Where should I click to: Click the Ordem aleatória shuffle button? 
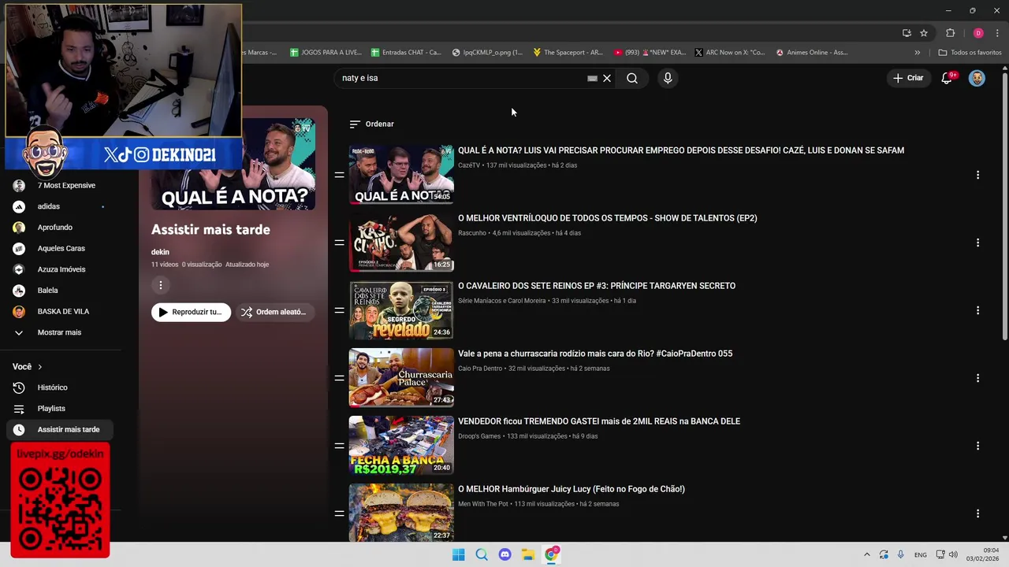click(x=275, y=312)
